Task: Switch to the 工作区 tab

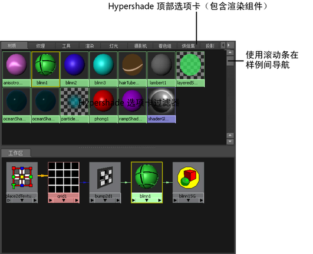Action: pyautogui.click(x=15, y=153)
